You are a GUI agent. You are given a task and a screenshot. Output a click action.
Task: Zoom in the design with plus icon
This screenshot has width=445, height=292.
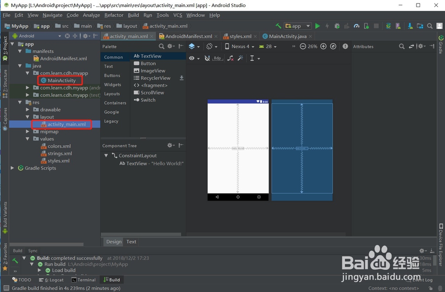point(323,47)
